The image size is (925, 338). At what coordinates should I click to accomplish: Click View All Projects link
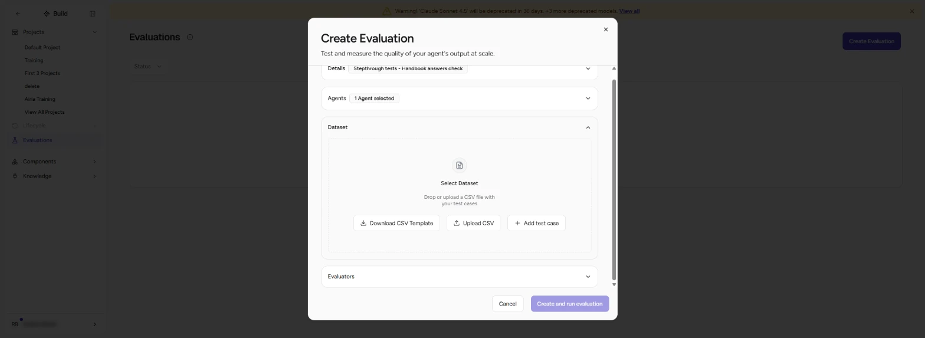[44, 112]
